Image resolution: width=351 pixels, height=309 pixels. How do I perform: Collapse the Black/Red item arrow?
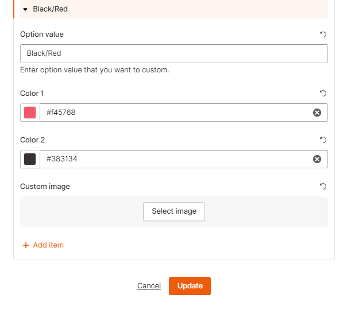pos(25,9)
